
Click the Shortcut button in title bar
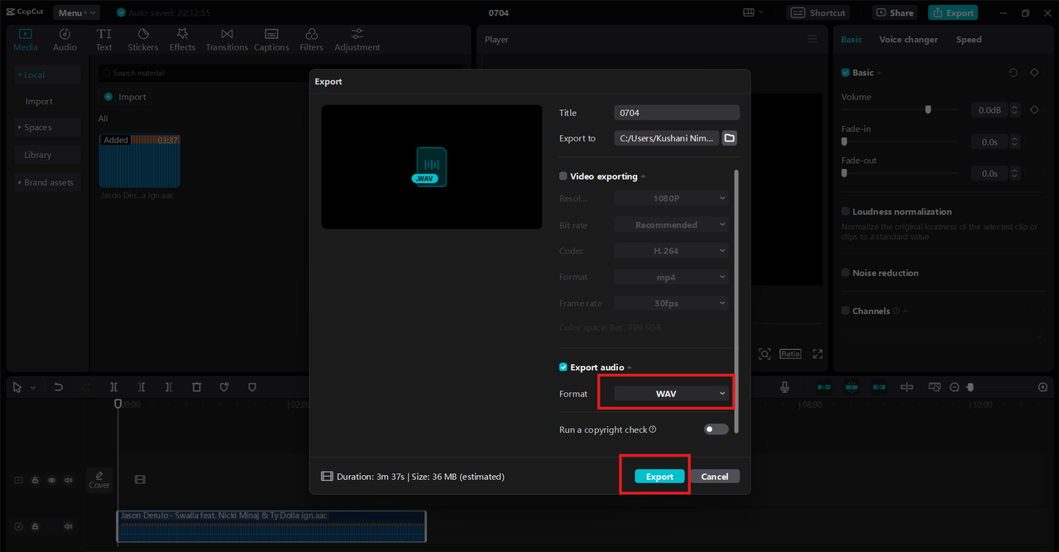pyautogui.click(x=818, y=12)
